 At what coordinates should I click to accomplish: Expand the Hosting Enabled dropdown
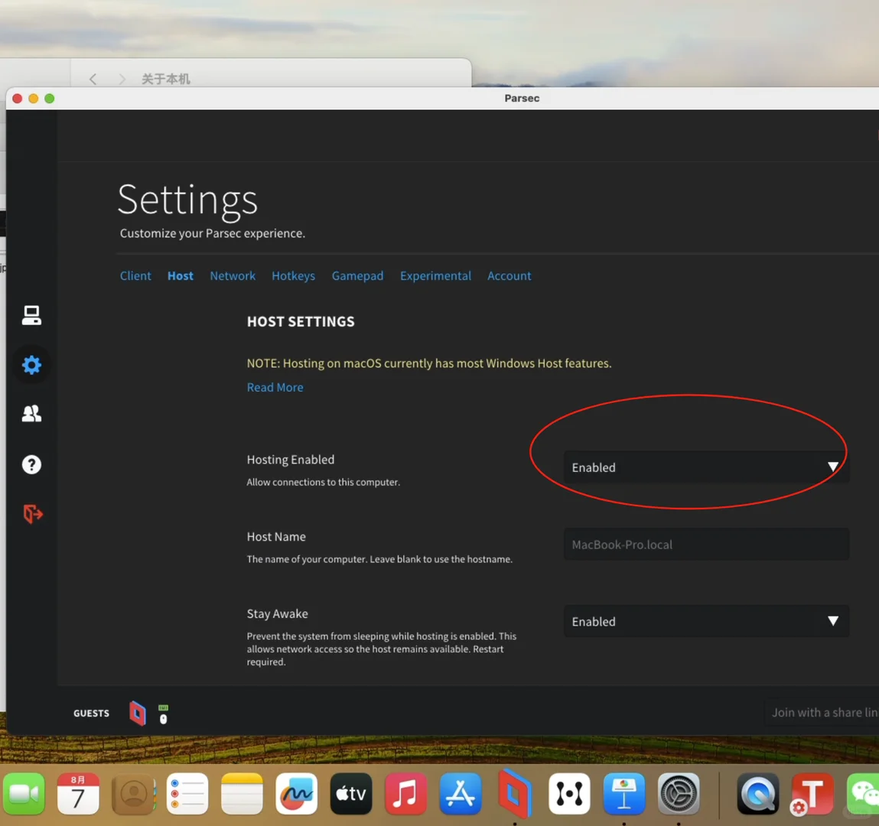[x=706, y=467]
